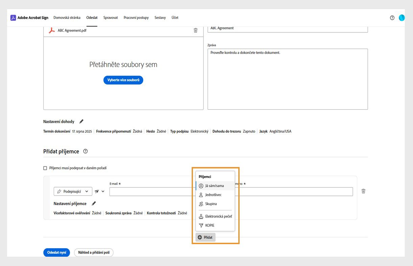Screen dimensions: 413x266
Task: Open Pracovní postupy tab
Action: (x=136, y=18)
